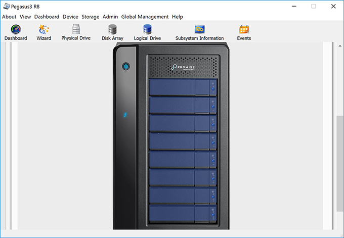
Task: Open the Device menu
Action: [70, 17]
